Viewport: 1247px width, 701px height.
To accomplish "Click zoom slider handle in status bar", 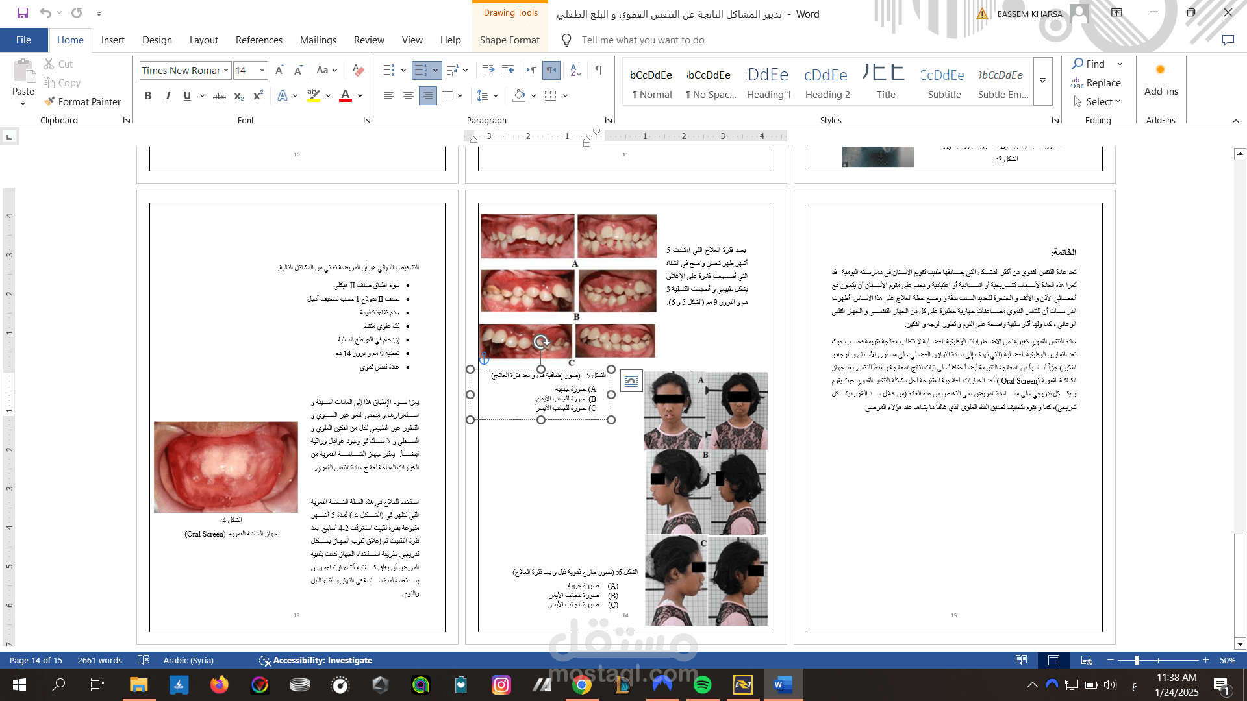I will (x=1137, y=660).
